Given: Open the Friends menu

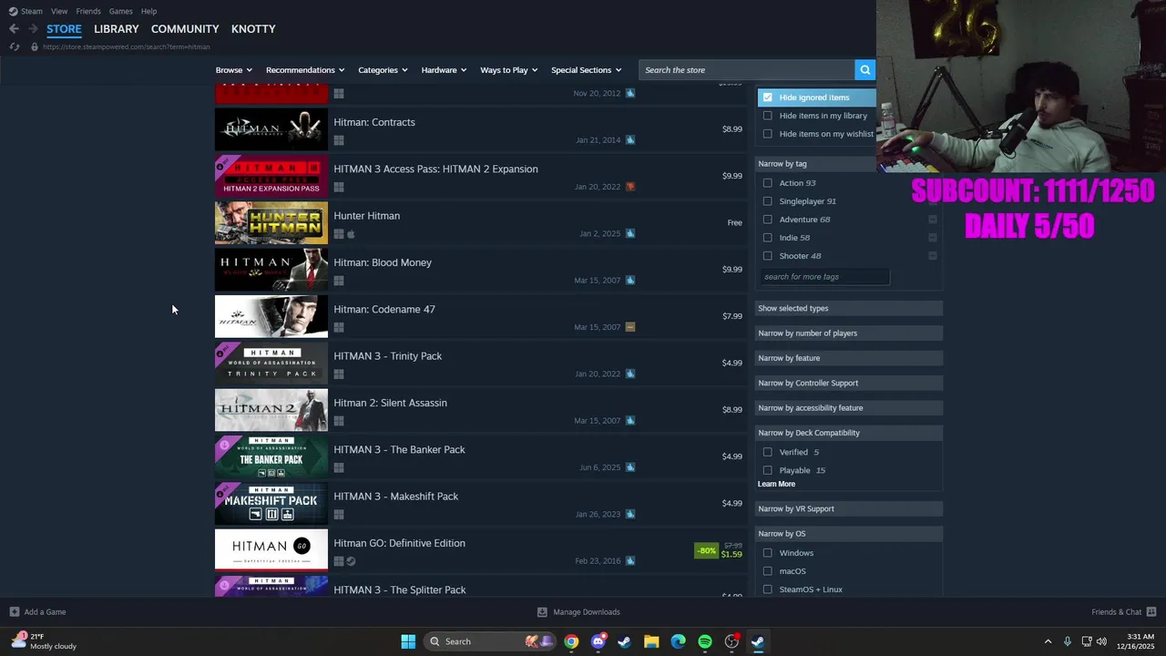Looking at the screenshot, I should pyautogui.click(x=88, y=11).
